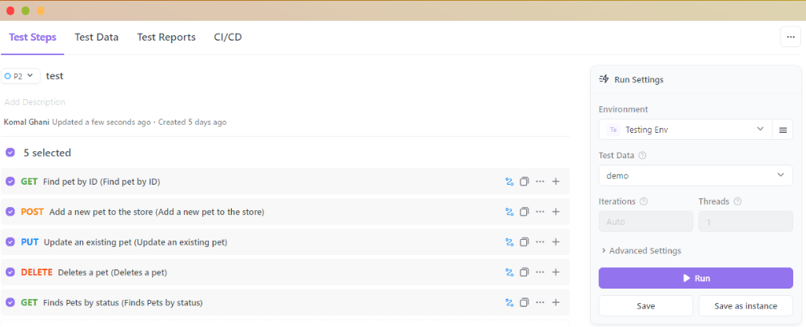The height and width of the screenshot is (327, 806).
Task: Show Iterations help tooltip icon
Action: [x=644, y=201]
